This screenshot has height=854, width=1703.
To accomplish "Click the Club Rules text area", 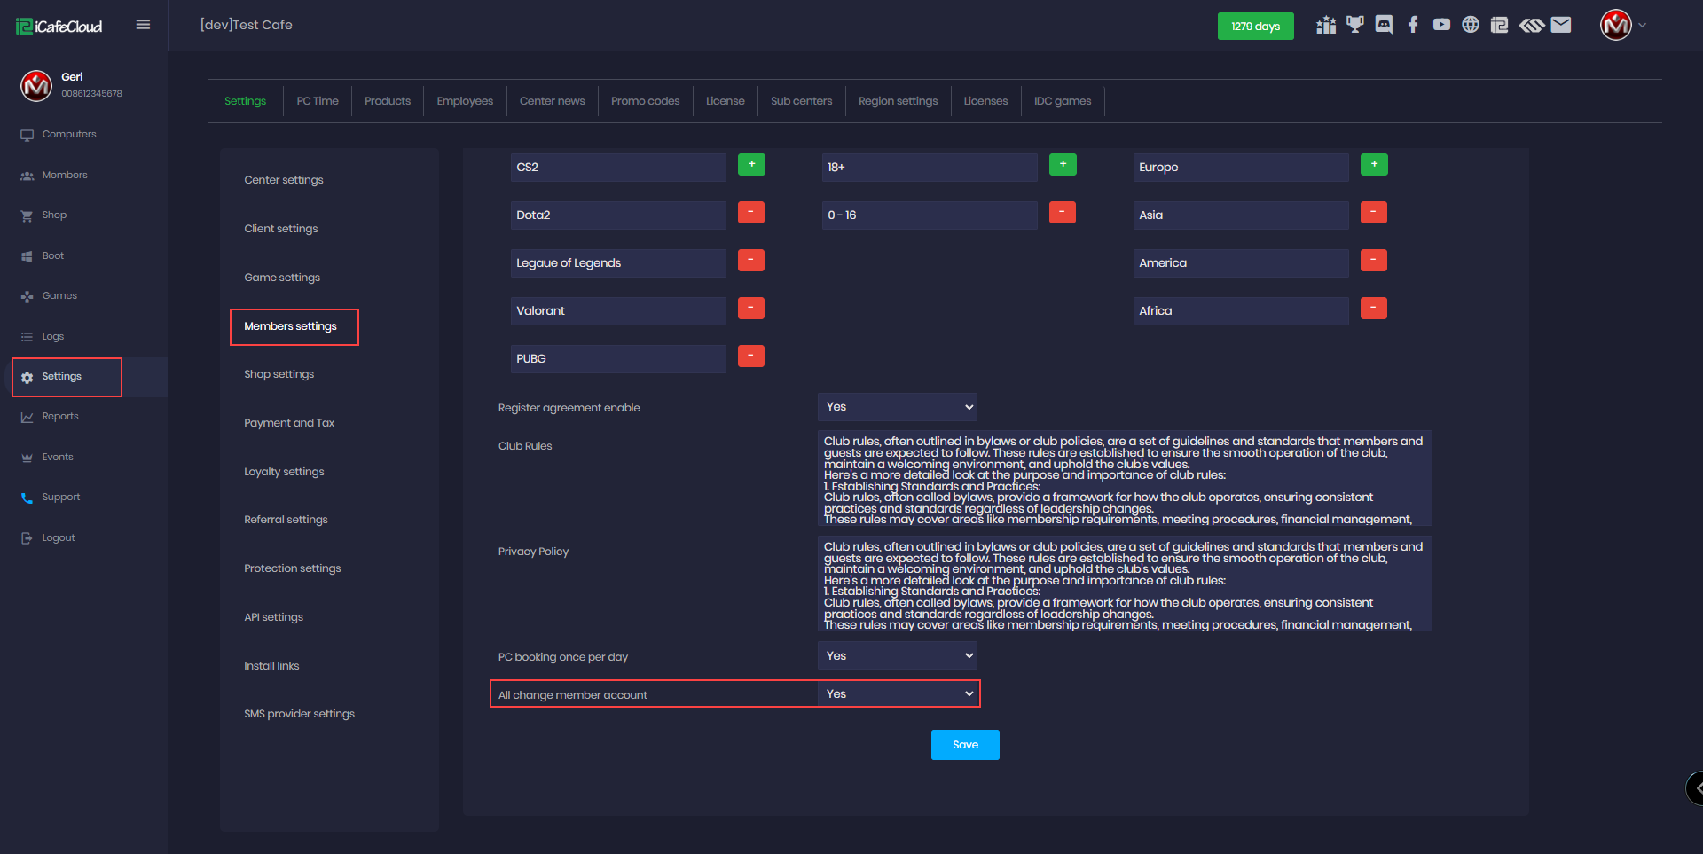I will point(1124,479).
